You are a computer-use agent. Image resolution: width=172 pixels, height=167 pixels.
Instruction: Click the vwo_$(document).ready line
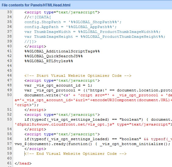click(x=93, y=144)
